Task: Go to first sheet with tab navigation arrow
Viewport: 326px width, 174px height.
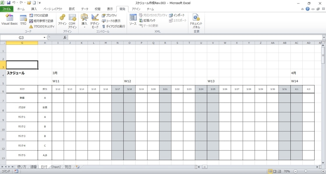Action: (x=2, y=167)
